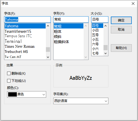Select Times New Roman font

(20, 46)
